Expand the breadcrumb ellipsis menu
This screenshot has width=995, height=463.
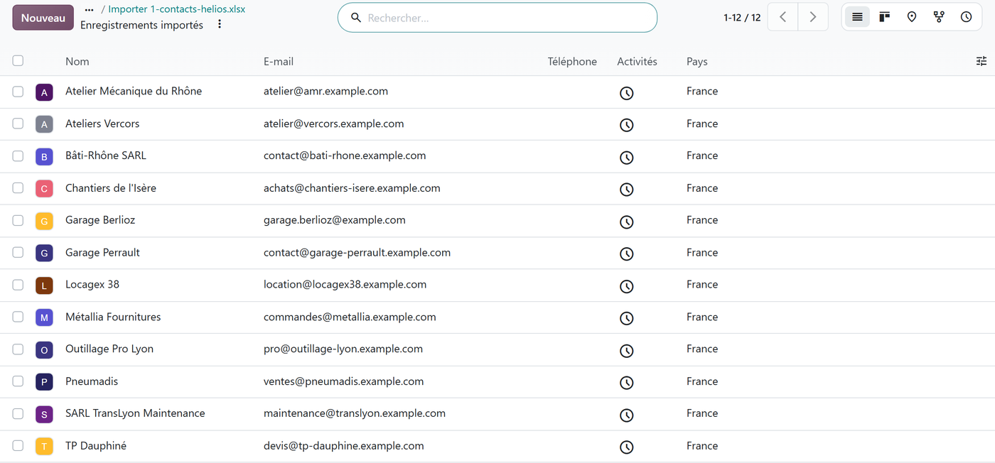[x=89, y=10]
